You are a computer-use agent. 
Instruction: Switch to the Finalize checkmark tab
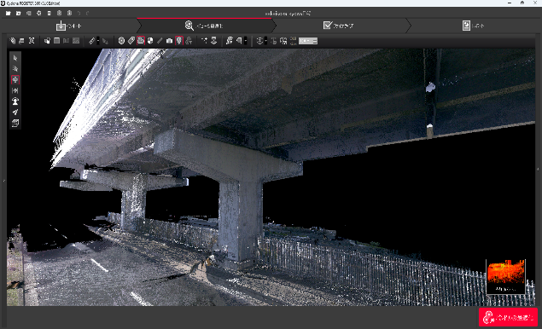click(x=338, y=26)
